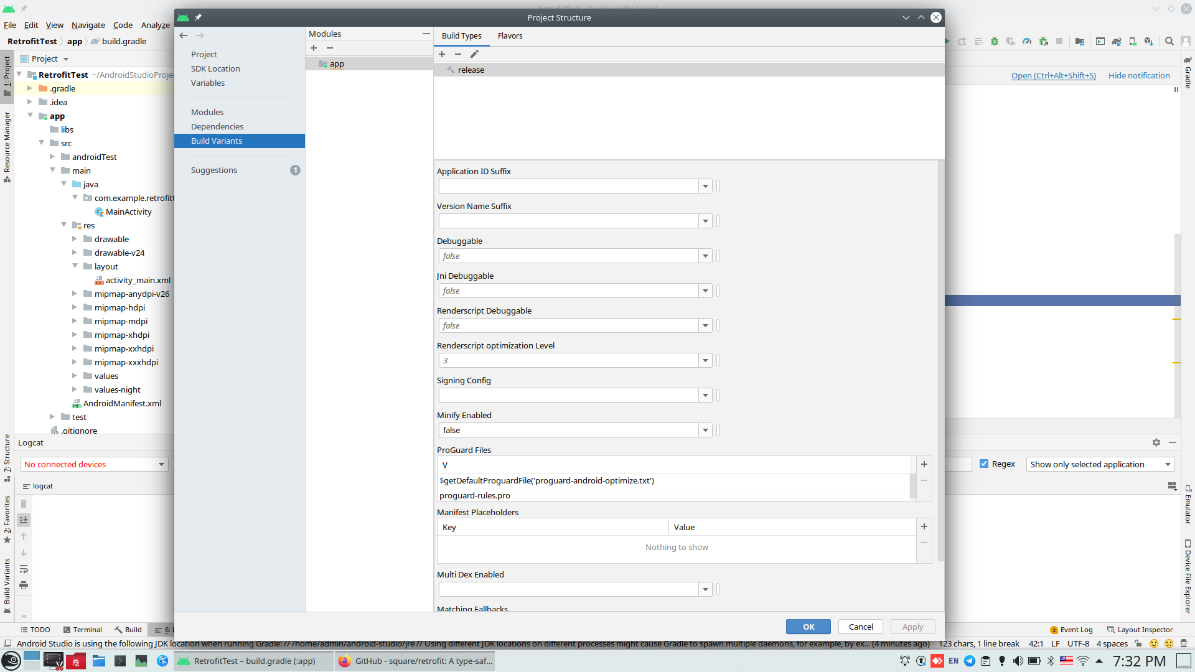Click the Logcat settings gear icon
Screen dimensions: 1195x672
pos(1156,442)
